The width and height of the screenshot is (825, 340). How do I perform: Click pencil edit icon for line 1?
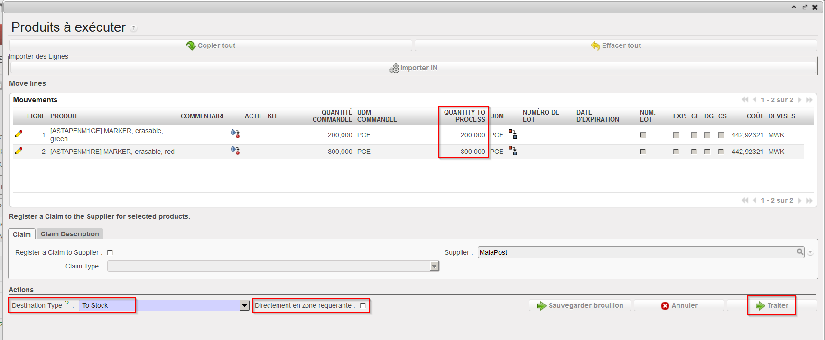tap(19, 134)
